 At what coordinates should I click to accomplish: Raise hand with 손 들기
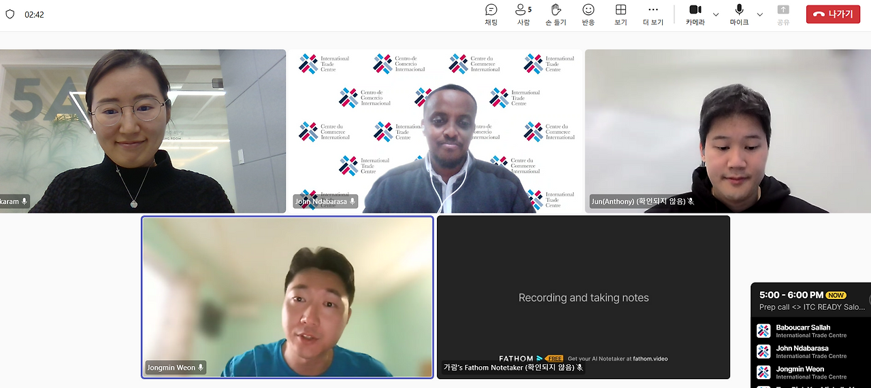(556, 15)
